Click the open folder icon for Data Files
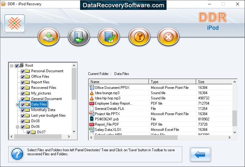 click(x=27, y=104)
